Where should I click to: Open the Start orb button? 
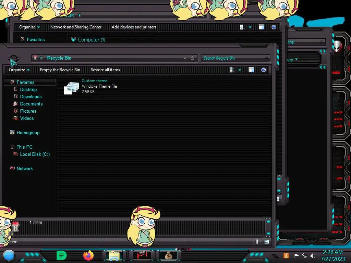coord(9,256)
